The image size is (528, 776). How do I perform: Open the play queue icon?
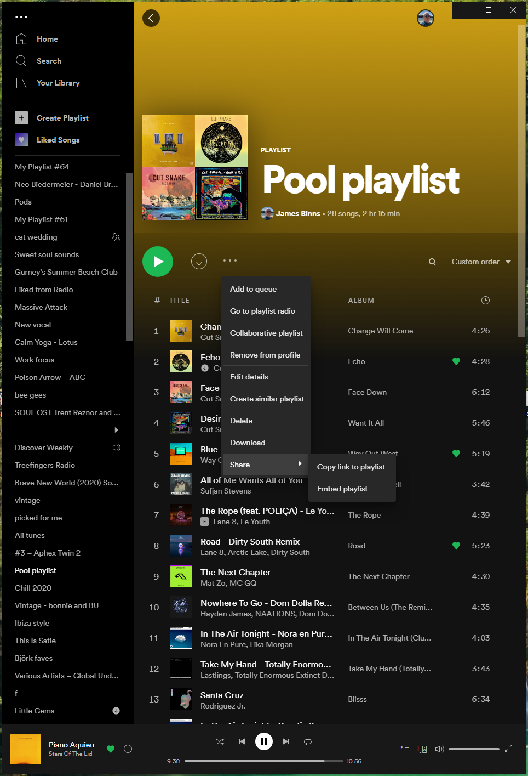point(405,749)
